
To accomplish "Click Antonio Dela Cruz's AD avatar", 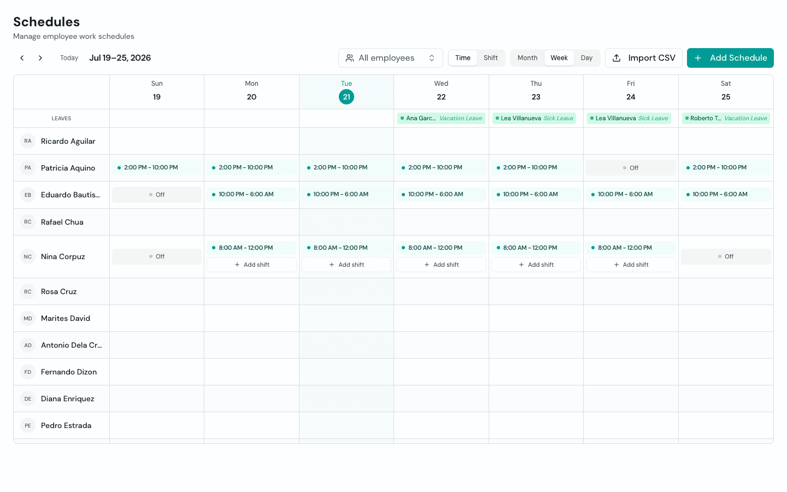I will 28,345.
